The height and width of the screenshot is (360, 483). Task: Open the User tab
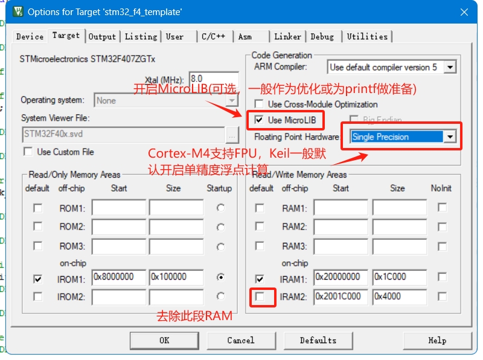pyautogui.click(x=179, y=37)
